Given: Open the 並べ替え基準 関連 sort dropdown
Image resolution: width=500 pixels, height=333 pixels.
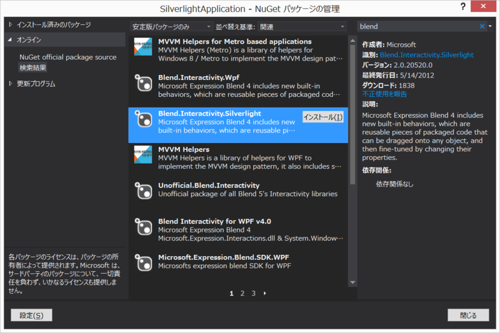Looking at the screenshot, I should pos(302,27).
